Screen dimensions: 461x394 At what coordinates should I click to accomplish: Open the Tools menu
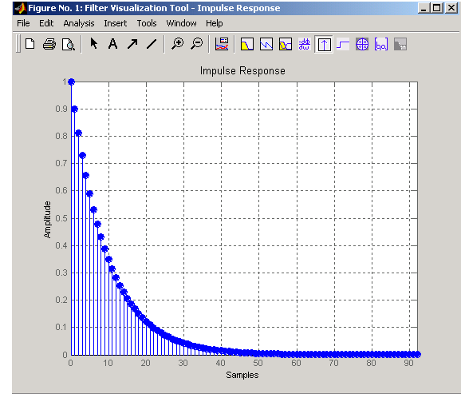pyautogui.click(x=147, y=23)
